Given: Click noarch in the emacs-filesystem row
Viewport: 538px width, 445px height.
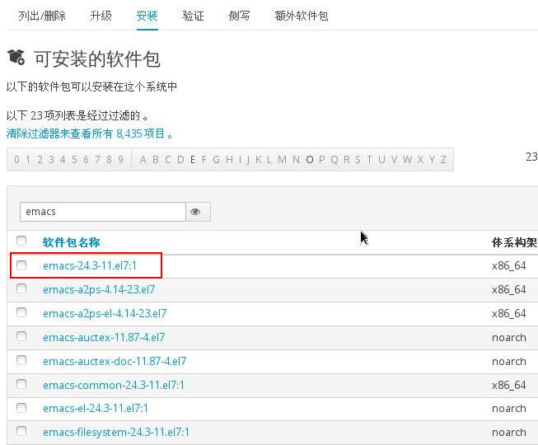Looking at the screenshot, I should point(509,433).
